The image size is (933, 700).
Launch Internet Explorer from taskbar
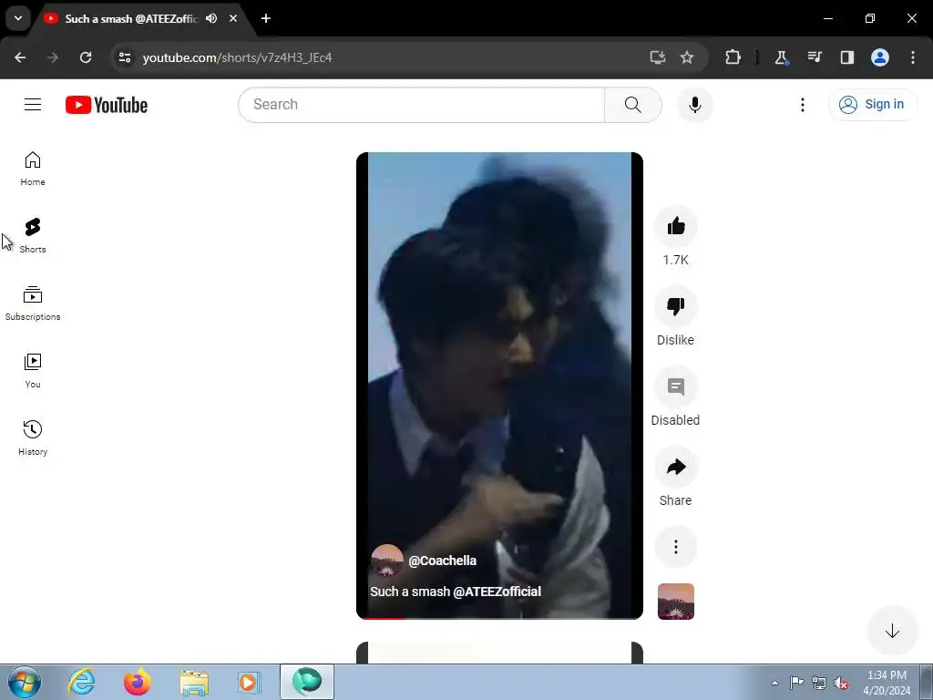81,682
